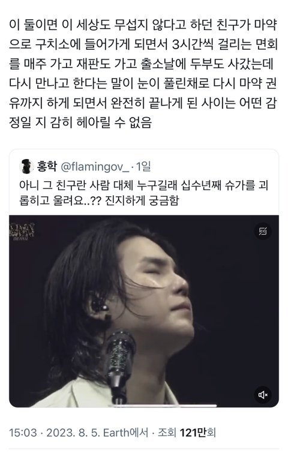288x453 pixels.
Task: Open the 홍학 display name profile link
Action: coord(47,166)
